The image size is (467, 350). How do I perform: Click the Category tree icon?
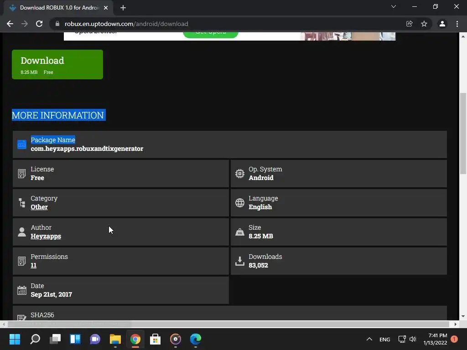tap(22, 203)
